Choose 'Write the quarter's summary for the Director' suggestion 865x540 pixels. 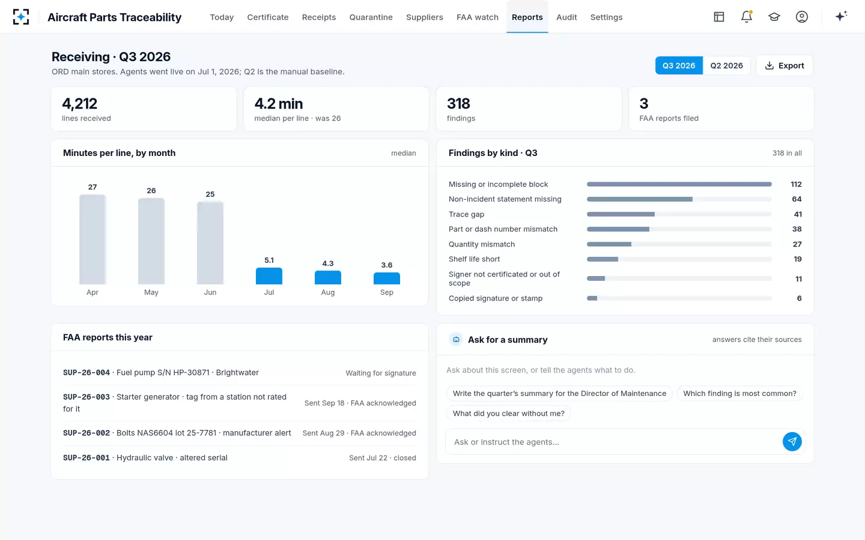(x=559, y=394)
